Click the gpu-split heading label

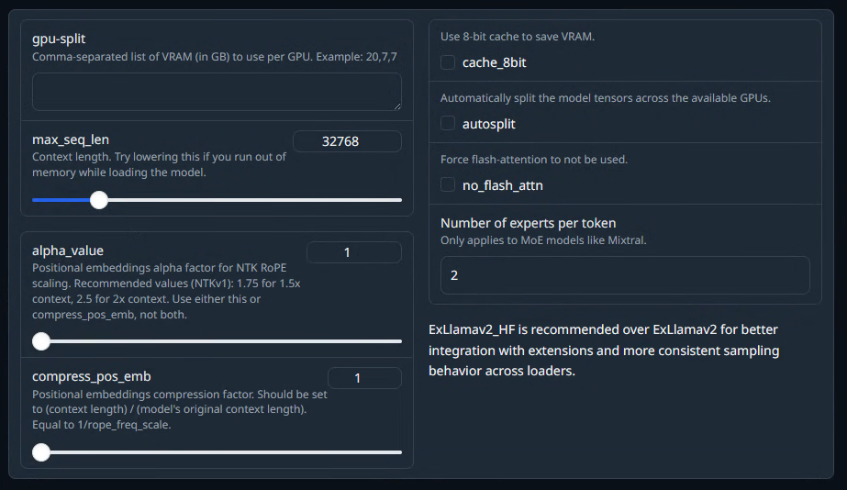59,39
